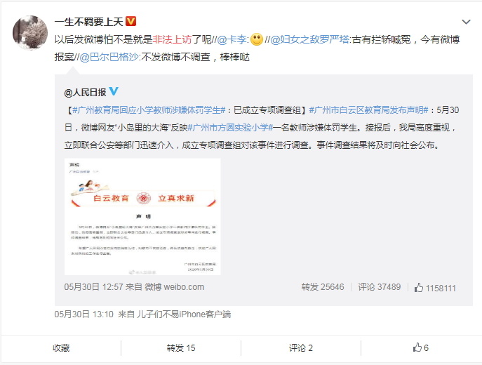Viewport: 482px width, 365px height.
Task: Open hashtag 广州市白云区教育局发布声明
Action: tap(368, 110)
